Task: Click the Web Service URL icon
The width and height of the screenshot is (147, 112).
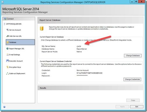Action: [8, 36]
